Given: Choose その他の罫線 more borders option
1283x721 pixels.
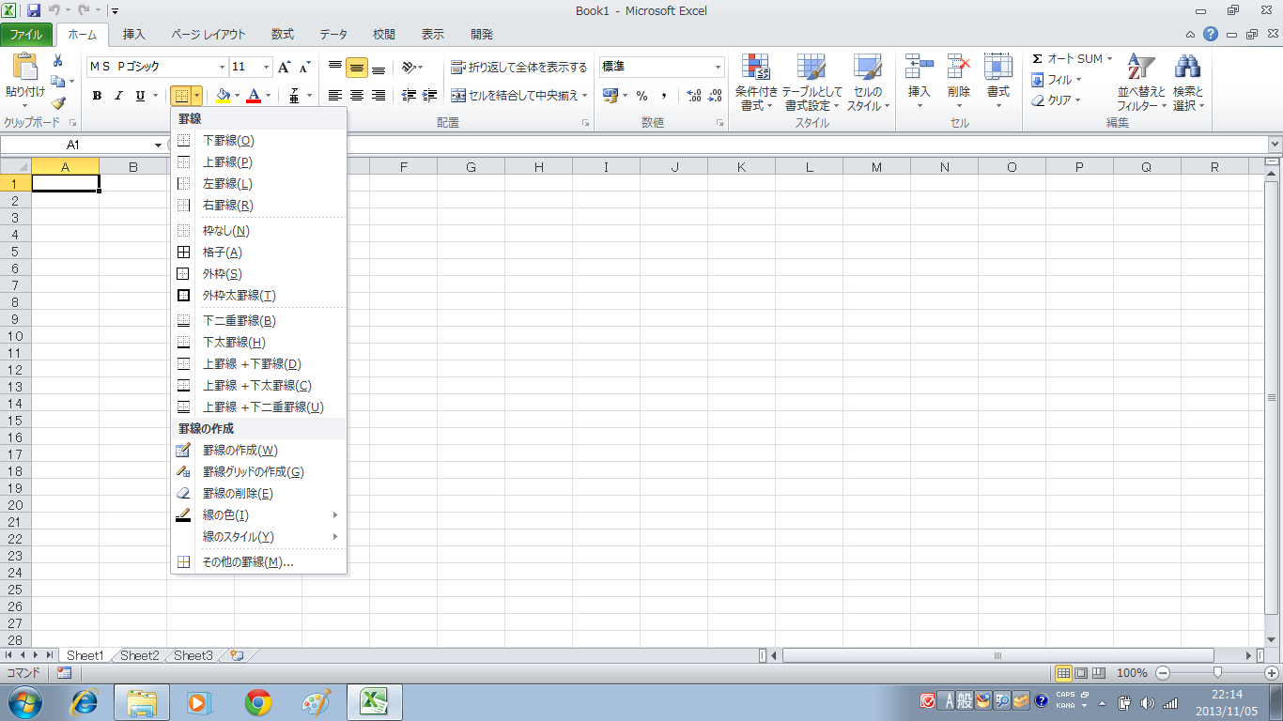Looking at the screenshot, I should coord(248,562).
